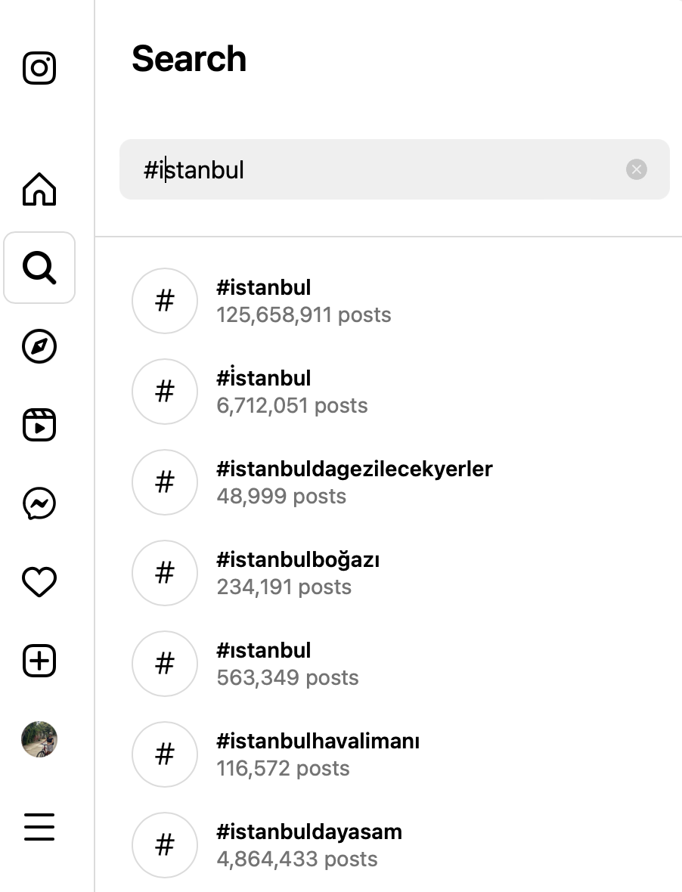682x892 pixels.
Task: Open the Instagram logo home shortcut
Action: point(39,68)
